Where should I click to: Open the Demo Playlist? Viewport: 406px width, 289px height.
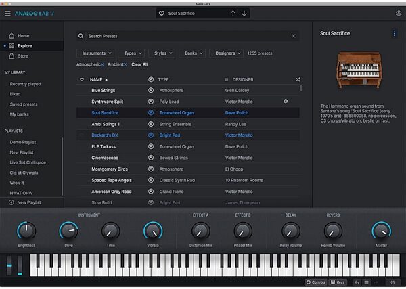coord(23,142)
